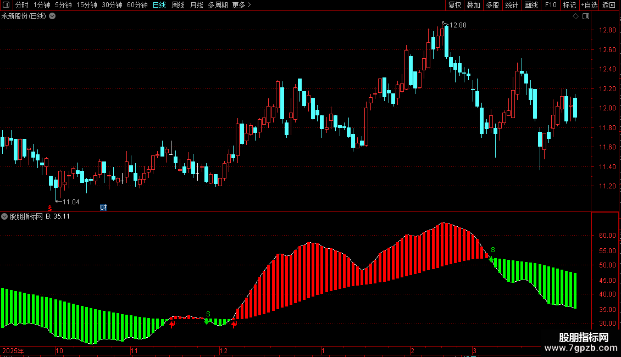Image resolution: width=621 pixels, height=357 pixels.
Task: Click the red S marker below the chart
Action: point(50,208)
